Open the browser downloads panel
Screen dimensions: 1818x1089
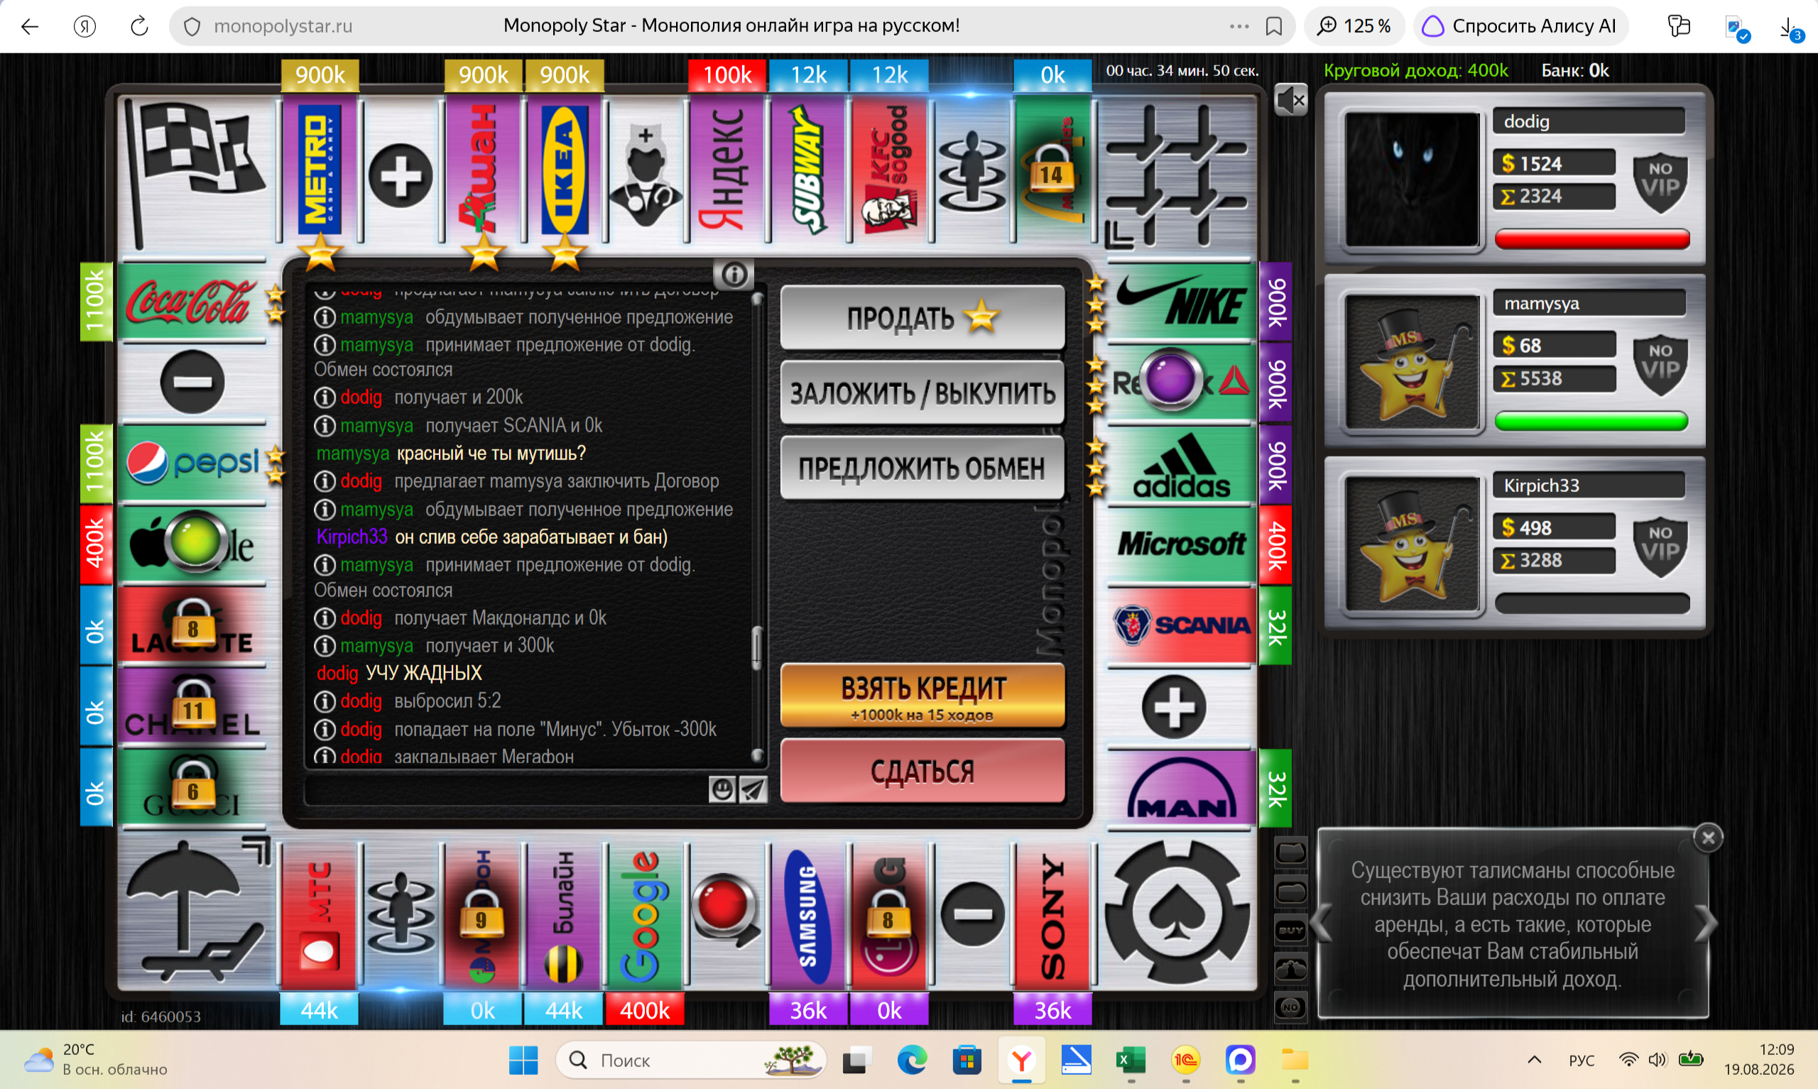point(1790,28)
